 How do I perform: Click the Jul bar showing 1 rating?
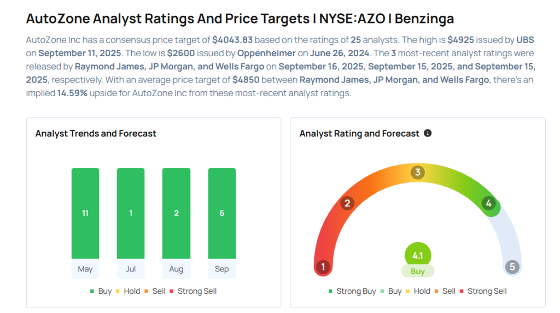[131, 213]
